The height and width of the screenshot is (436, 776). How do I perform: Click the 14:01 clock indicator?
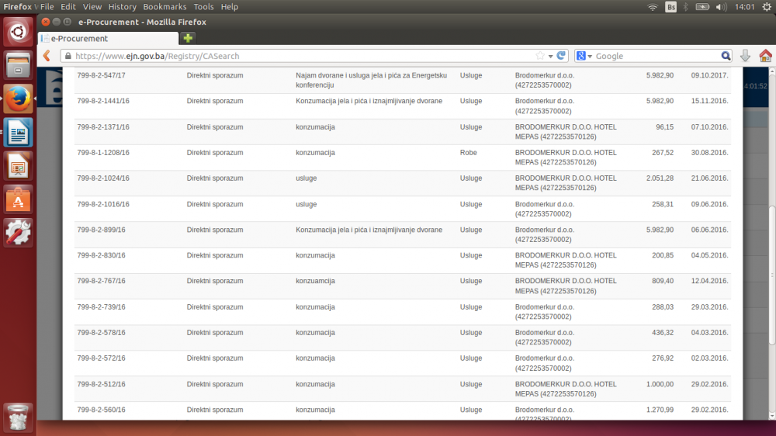point(744,7)
